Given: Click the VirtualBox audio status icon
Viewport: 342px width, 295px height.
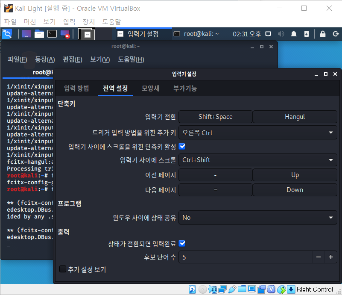Looking at the screenshot, I should (x=213, y=289).
